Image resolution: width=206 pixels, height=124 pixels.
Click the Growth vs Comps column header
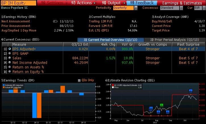point(153,45)
